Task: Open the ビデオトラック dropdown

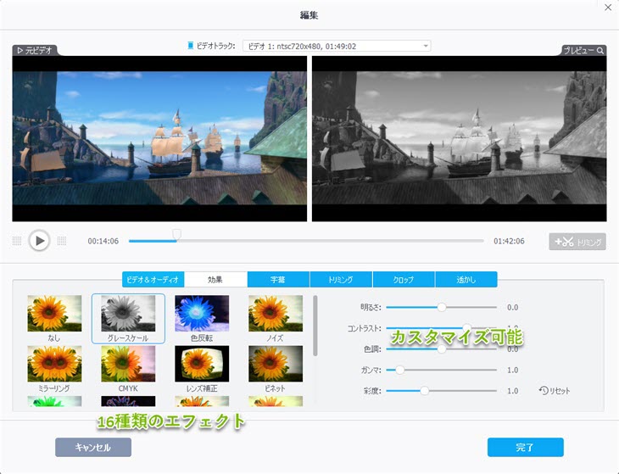Action: click(x=337, y=46)
